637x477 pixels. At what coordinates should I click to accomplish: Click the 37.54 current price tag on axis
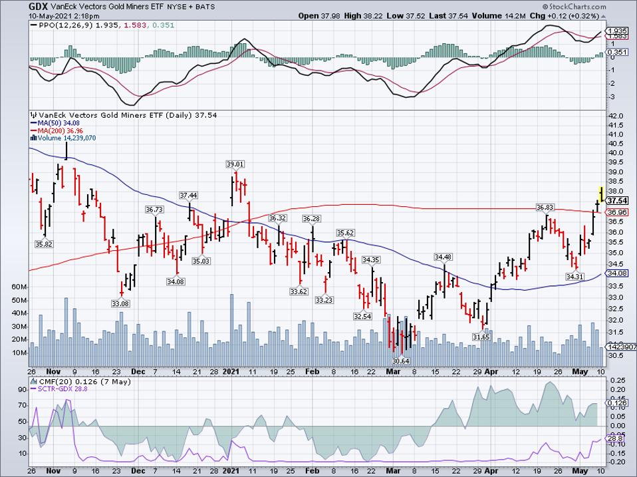618,201
